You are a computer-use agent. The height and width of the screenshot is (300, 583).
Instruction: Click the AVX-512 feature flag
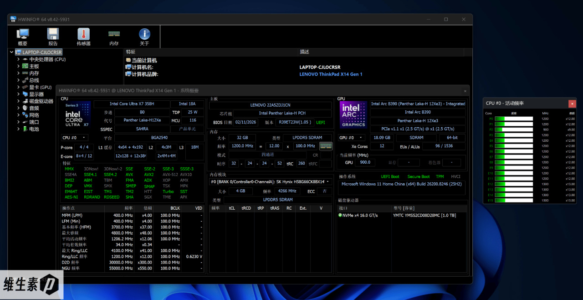click(170, 175)
